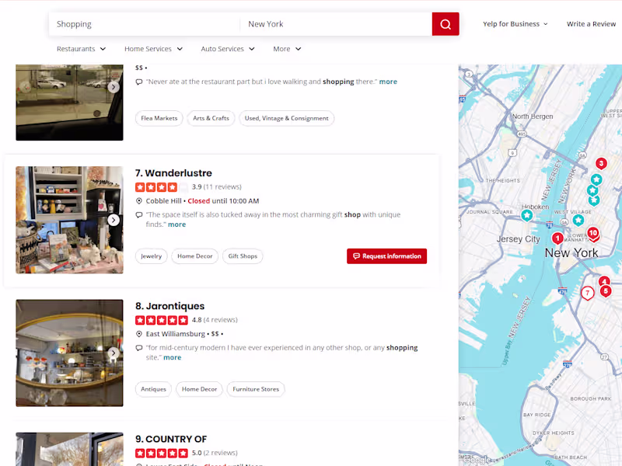
Task: Select map pin number 7
Action: pos(588,294)
